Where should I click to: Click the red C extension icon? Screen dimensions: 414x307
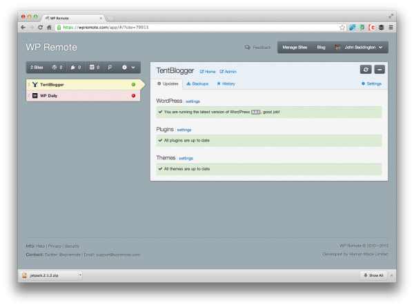tap(372, 28)
